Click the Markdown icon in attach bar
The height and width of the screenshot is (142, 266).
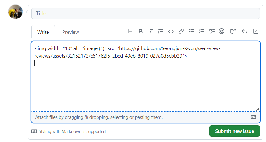(253, 117)
